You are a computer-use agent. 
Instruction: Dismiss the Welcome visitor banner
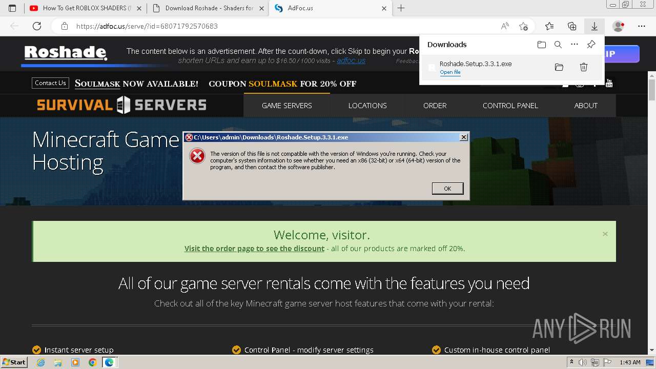click(x=605, y=234)
